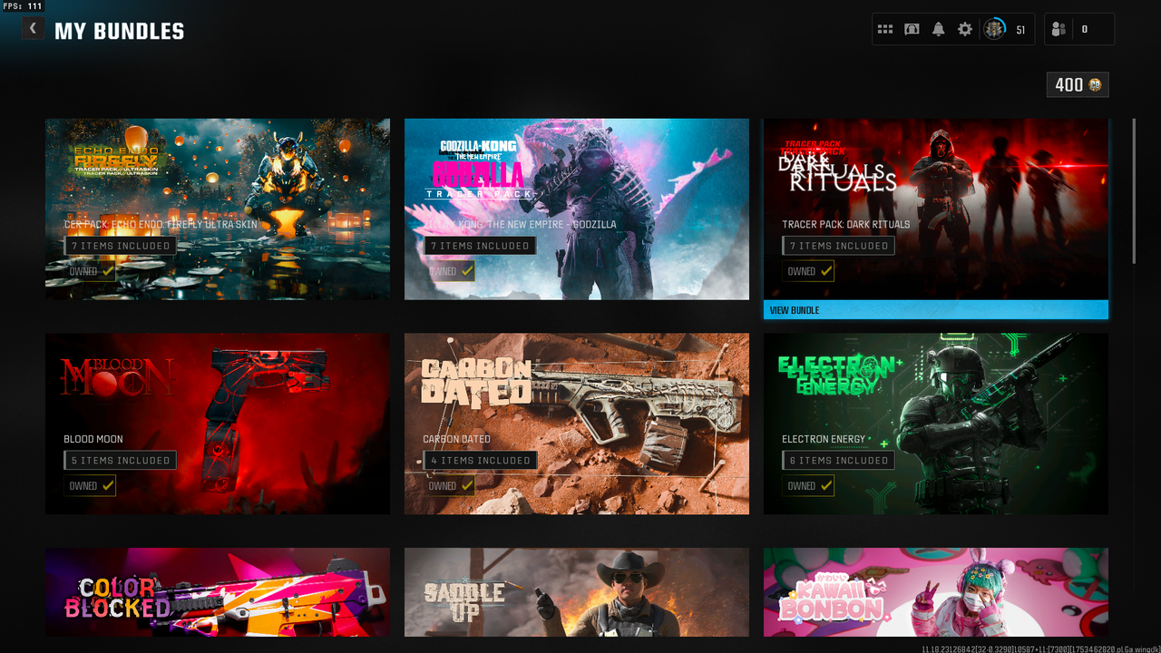Click Owned badge on Electron Energy

point(808,486)
